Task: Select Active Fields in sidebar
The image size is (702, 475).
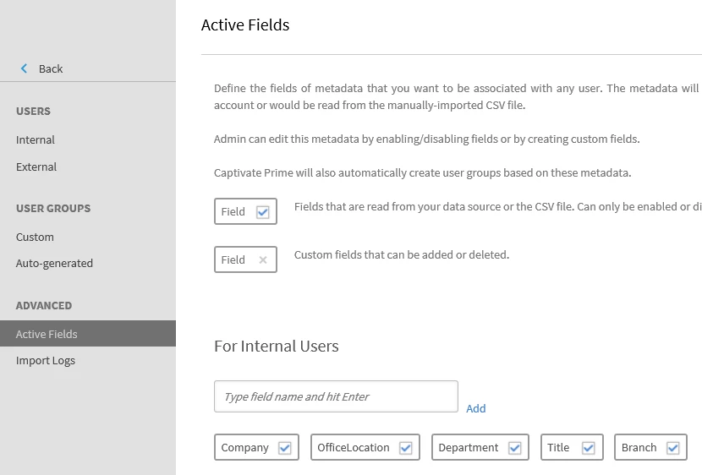Action: tap(47, 335)
